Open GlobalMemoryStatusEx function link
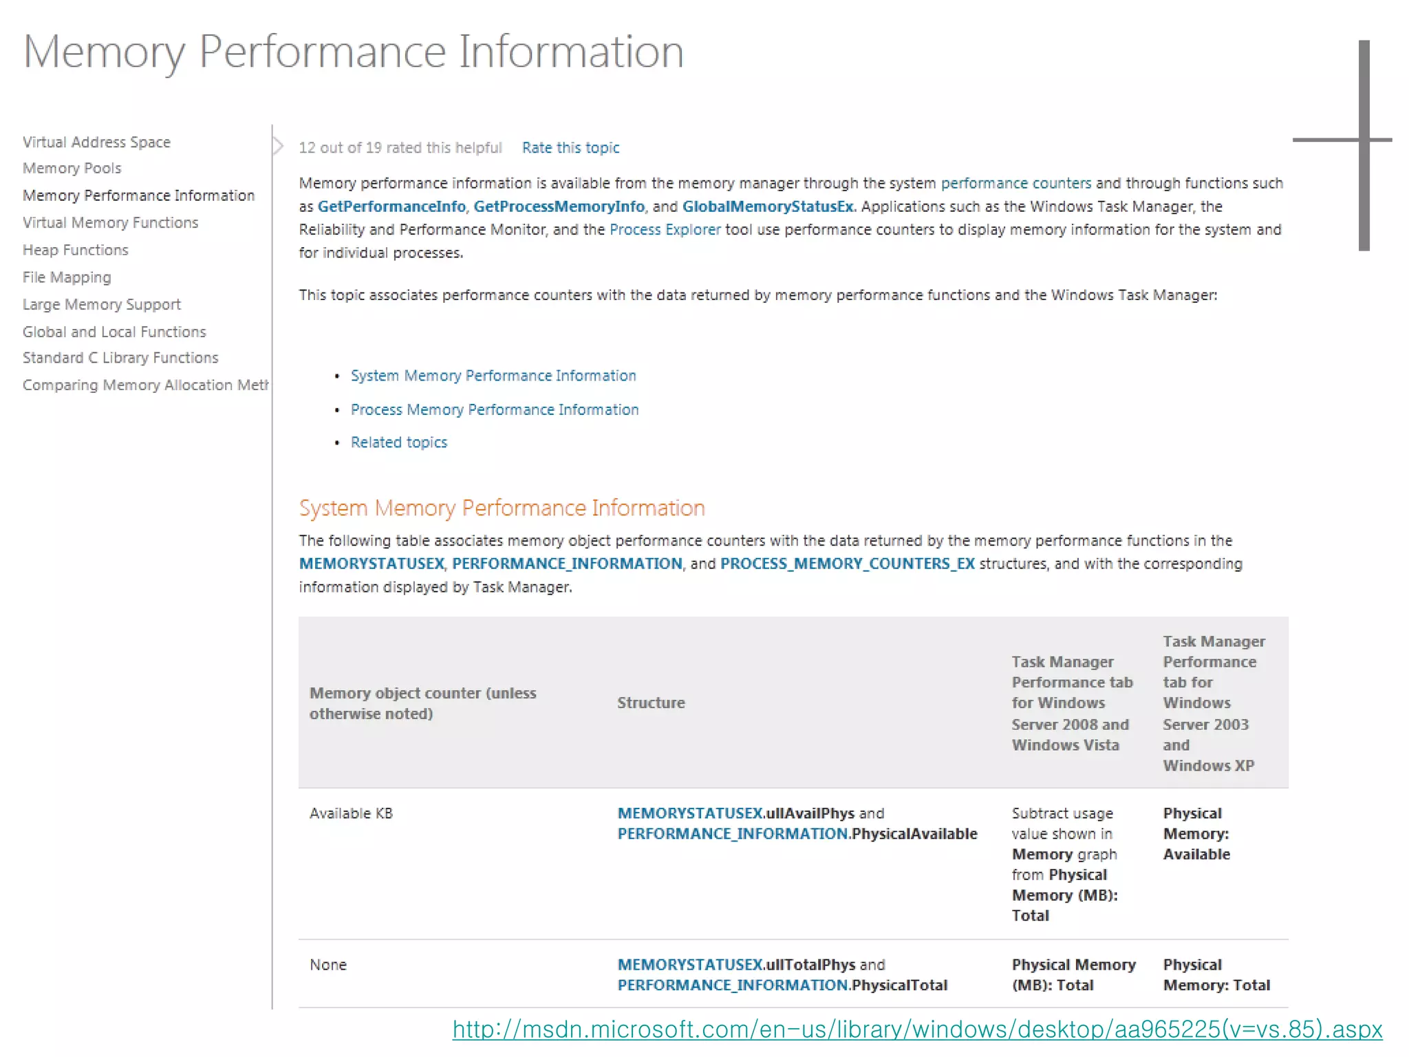The image size is (1409, 1057). tap(767, 206)
